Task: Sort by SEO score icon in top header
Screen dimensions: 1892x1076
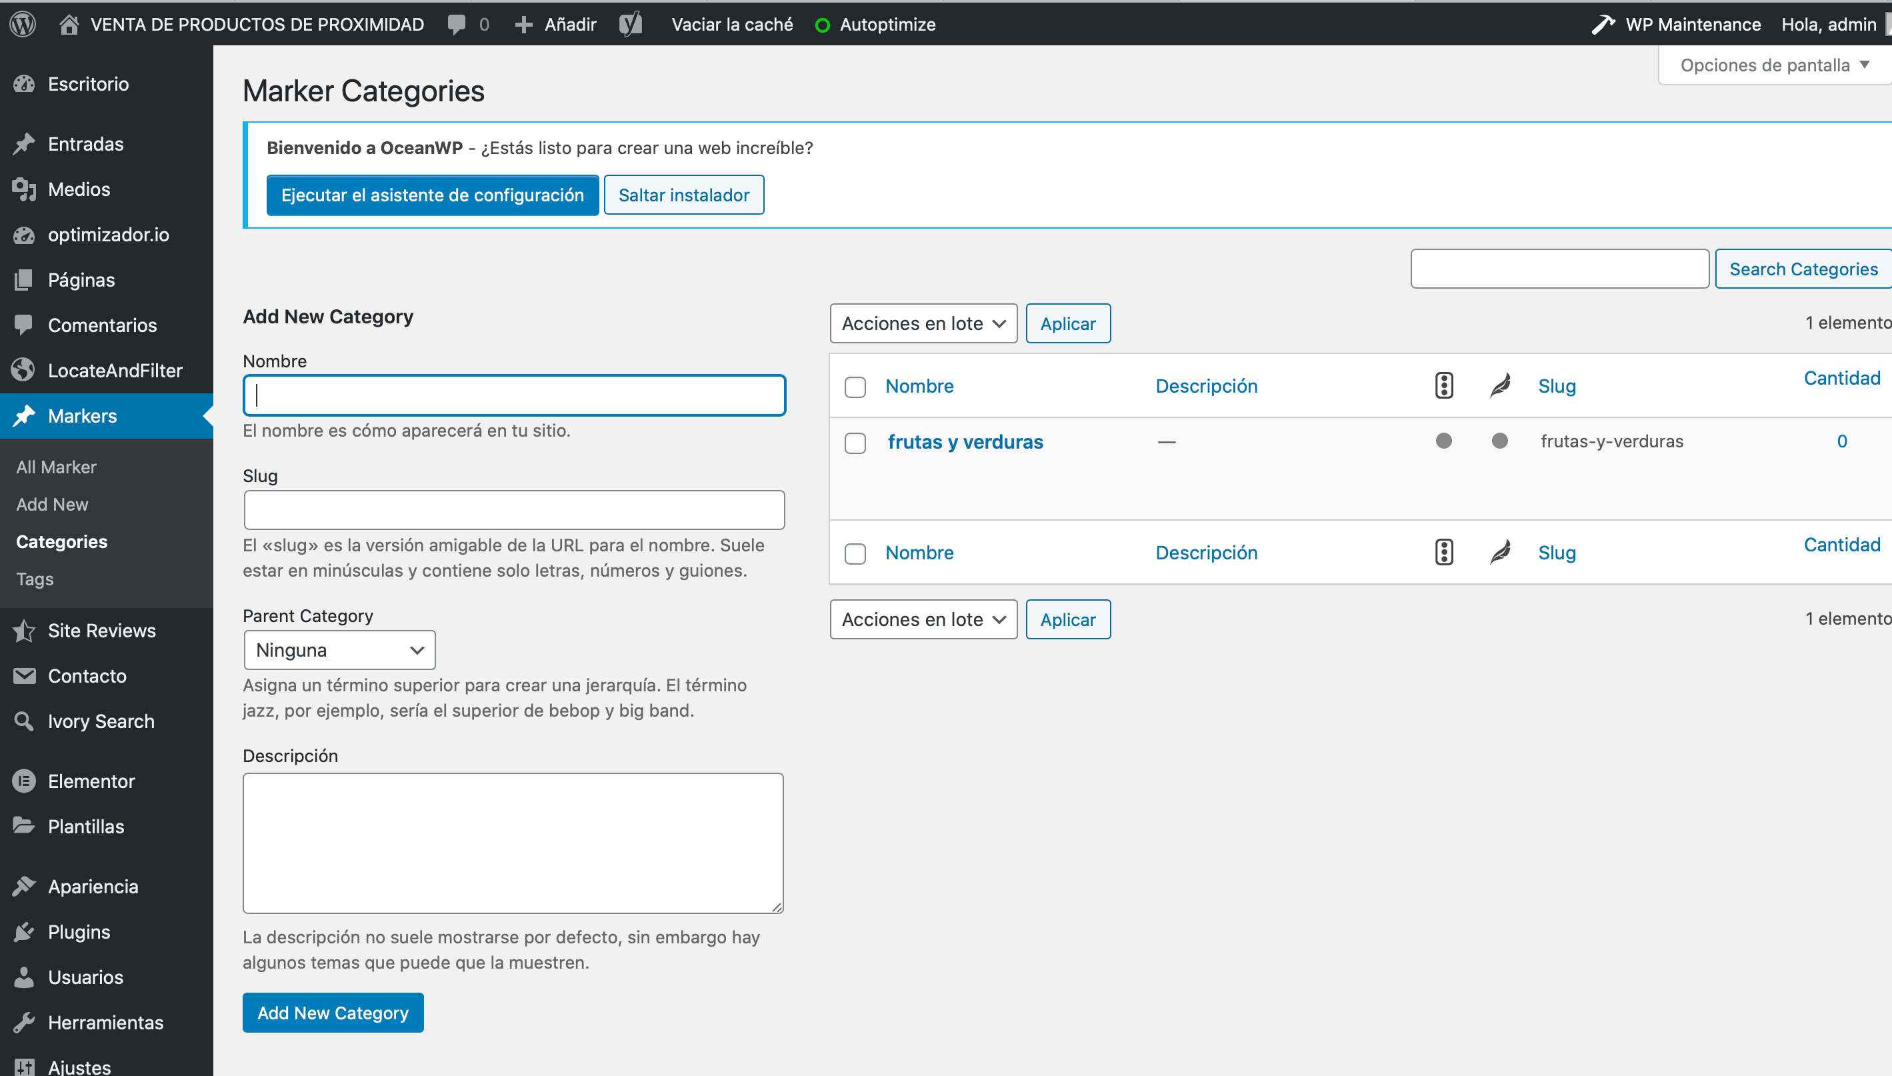Action: pos(1443,385)
